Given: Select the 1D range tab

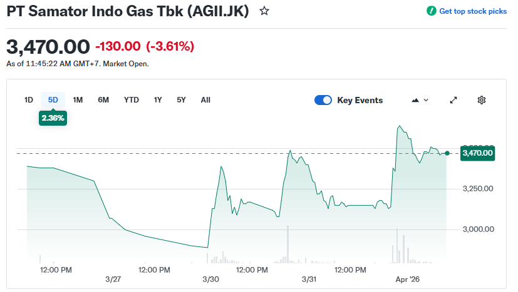Looking at the screenshot, I should (29, 99).
